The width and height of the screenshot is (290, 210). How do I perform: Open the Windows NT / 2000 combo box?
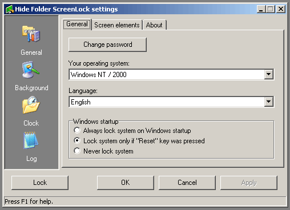(171, 74)
